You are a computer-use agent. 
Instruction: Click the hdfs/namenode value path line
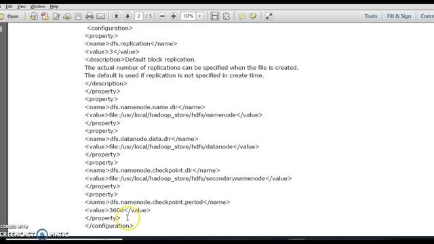click(174, 115)
